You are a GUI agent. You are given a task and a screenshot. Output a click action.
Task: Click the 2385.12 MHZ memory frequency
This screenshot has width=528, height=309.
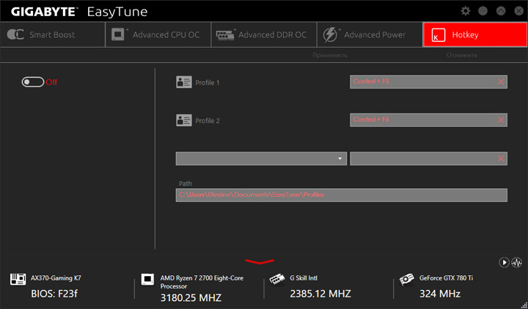tap(320, 294)
